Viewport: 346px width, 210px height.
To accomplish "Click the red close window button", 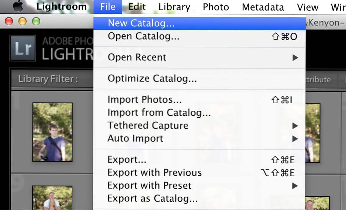I will (9, 21).
